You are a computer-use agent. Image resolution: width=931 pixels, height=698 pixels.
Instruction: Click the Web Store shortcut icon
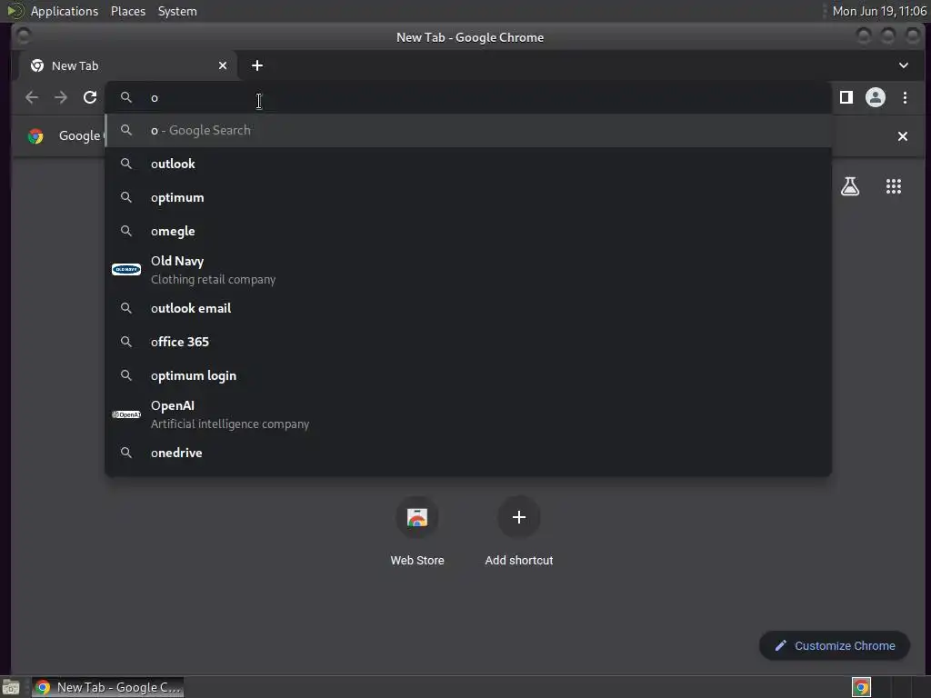[x=417, y=517]
